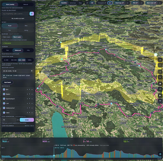The width and height of the screenshot is (163, 161).
Task: Open the Ask Sumi assistant
Action: click(x=8, y=82)
